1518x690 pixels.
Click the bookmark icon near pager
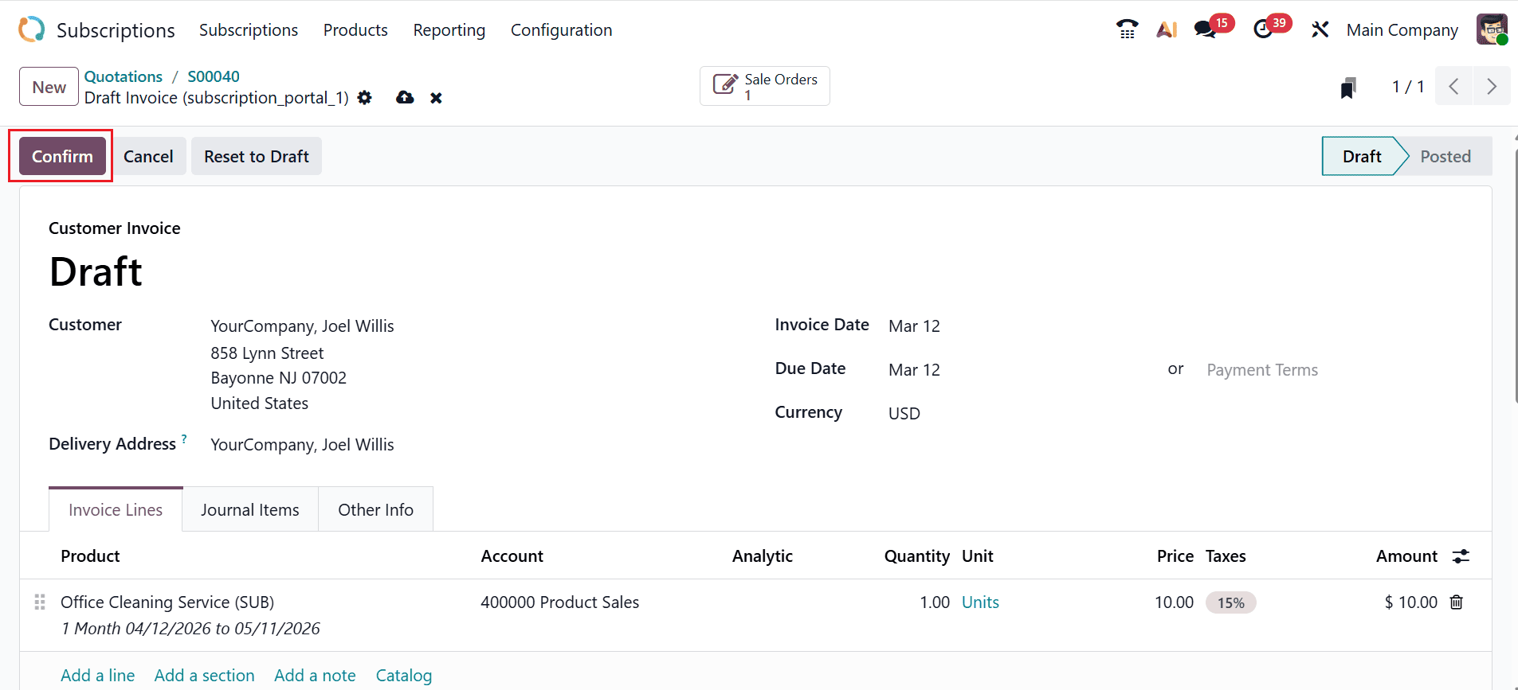(1347, 88)
